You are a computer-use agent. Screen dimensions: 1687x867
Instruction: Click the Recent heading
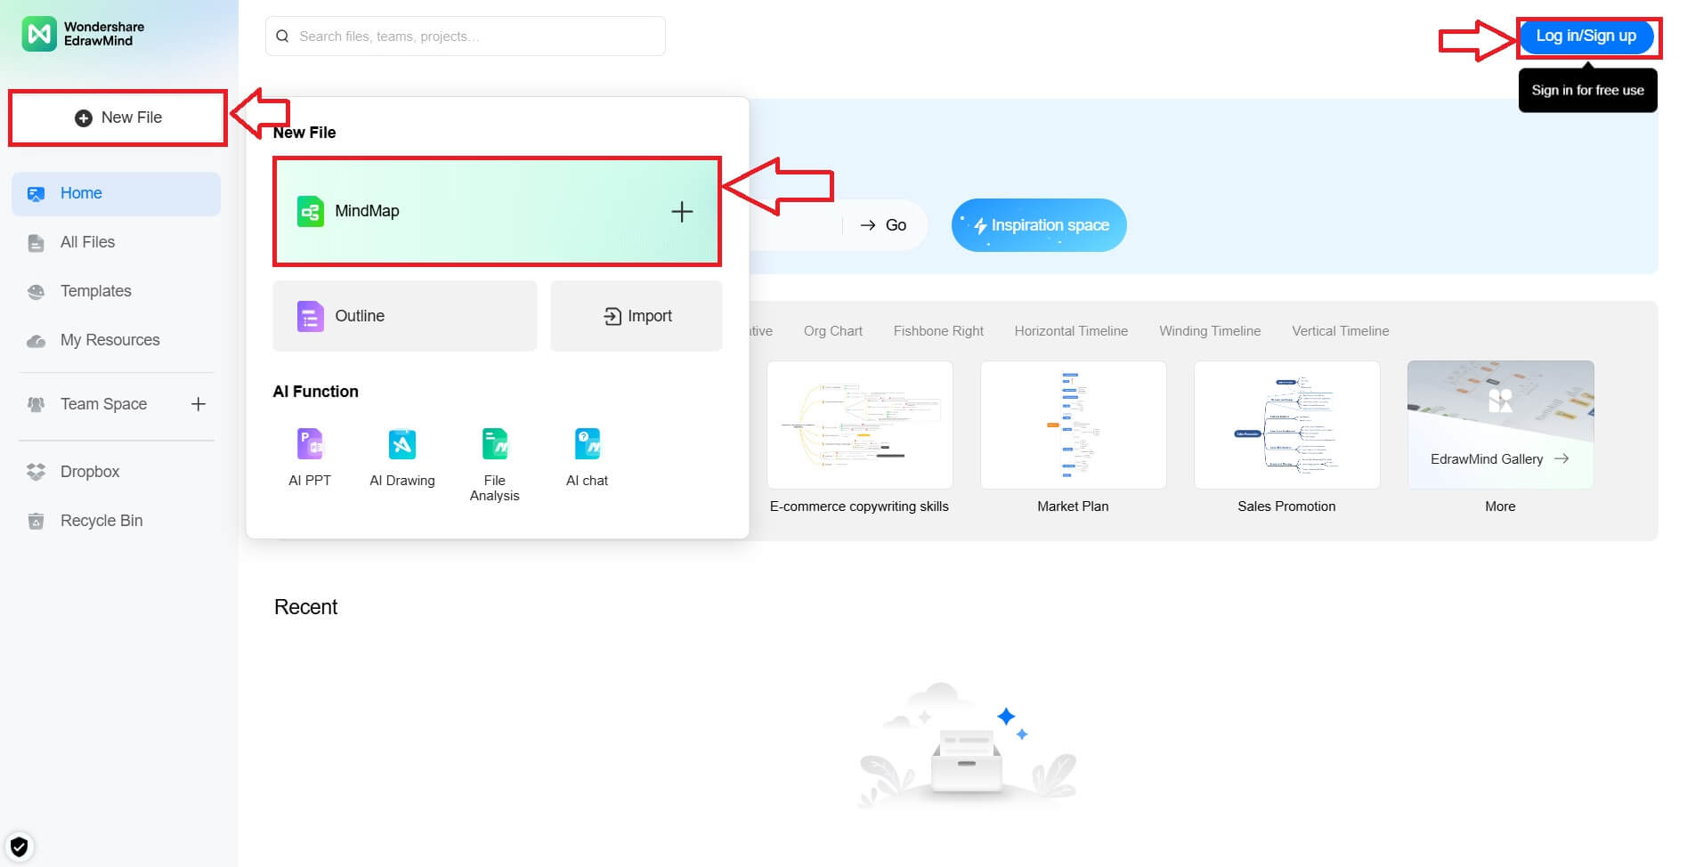pyautogui.click(x=305, y=607)
